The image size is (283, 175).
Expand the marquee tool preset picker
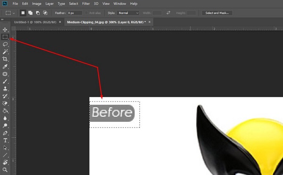coord(9,13)
